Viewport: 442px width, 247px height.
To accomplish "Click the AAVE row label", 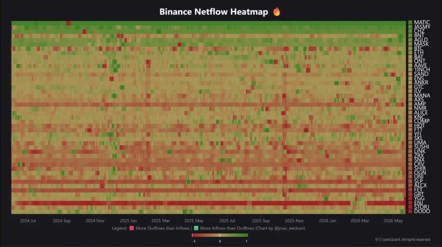I will pos(420,65).
